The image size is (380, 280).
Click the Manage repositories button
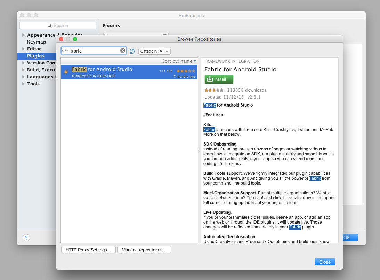coord(144,249)
